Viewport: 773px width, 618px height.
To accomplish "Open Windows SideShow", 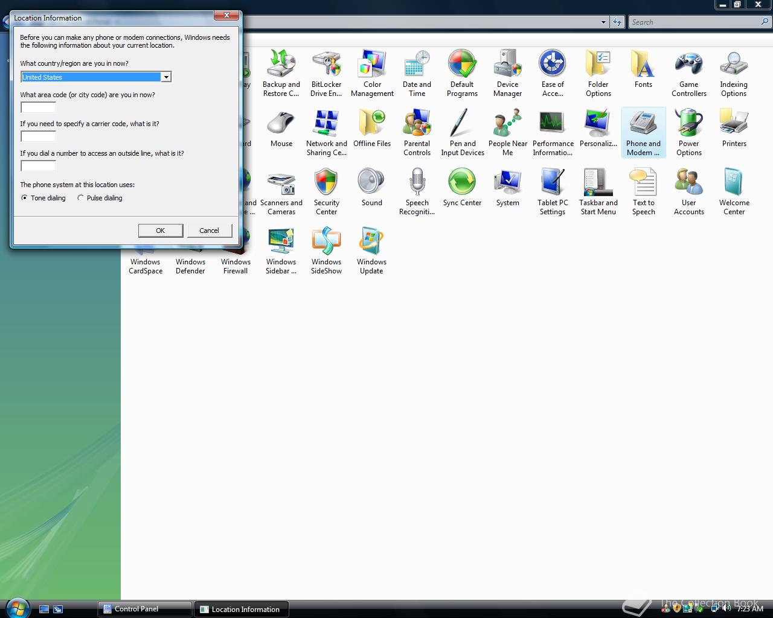I will pos(326,251).
